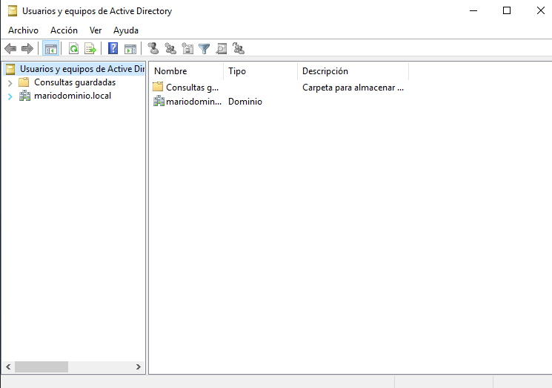Click the title bar application icon
The width and height of the screenshot is (552, 388).
tap(13, 11)
